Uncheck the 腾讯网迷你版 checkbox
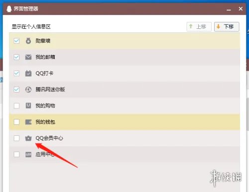 tap(16, 90)
